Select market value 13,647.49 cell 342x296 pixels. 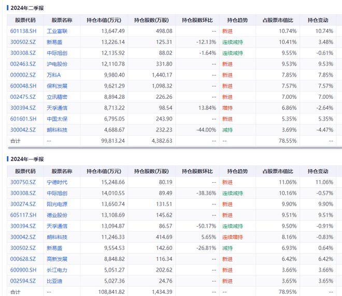[x=113, y=31]
